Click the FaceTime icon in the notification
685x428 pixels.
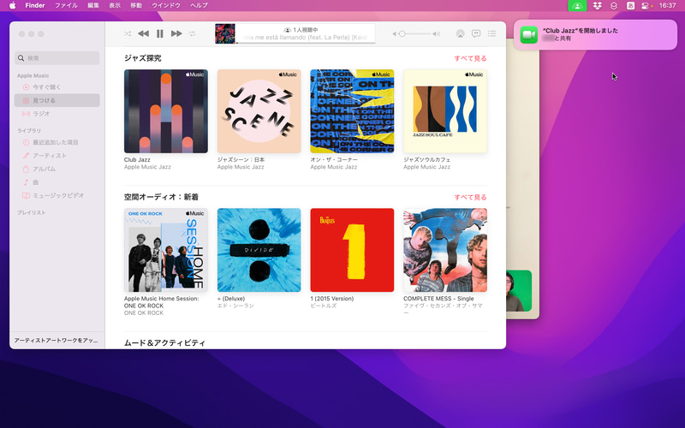(x=528, y=34)
